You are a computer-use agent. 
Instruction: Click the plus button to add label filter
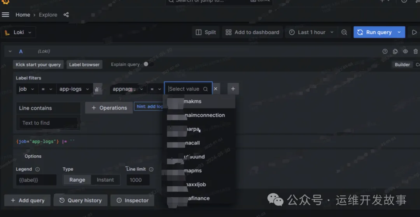[x=233, y=89]
